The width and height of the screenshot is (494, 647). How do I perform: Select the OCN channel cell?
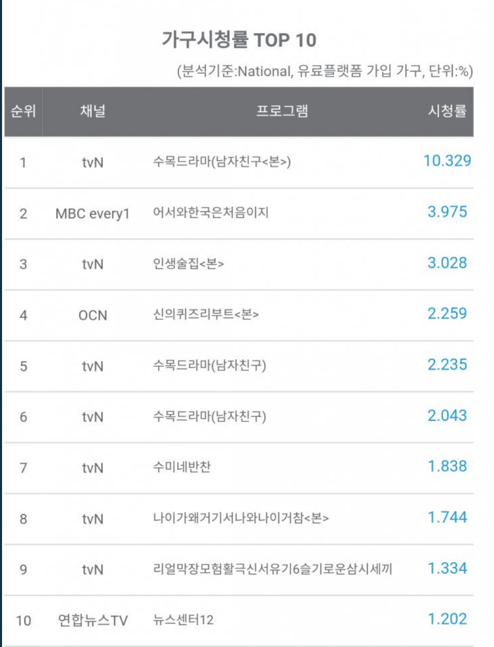93,315
